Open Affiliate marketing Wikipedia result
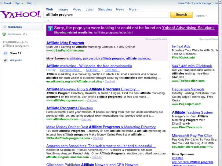Image resolution: width=222 pixels, height=166 pixels. [x=89, y=66]
